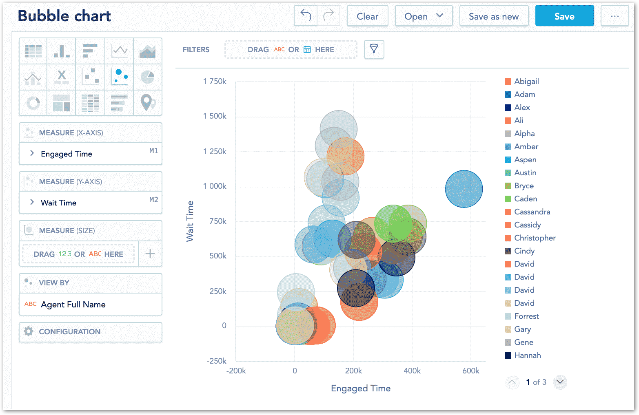Select the map chart type
The image size is (639, 415).
[147, 103]
